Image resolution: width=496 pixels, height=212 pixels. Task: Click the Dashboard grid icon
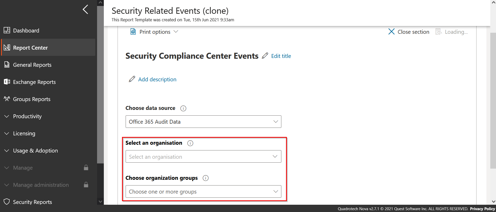[x=7, y=30]
